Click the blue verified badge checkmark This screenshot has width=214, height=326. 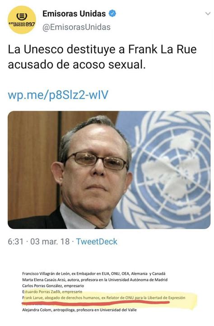point(112,14)
